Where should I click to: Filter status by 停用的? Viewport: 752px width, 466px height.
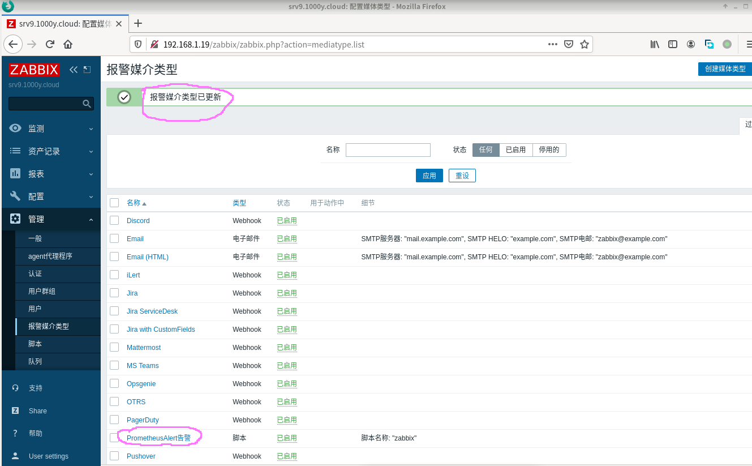[x=549, y=150]
